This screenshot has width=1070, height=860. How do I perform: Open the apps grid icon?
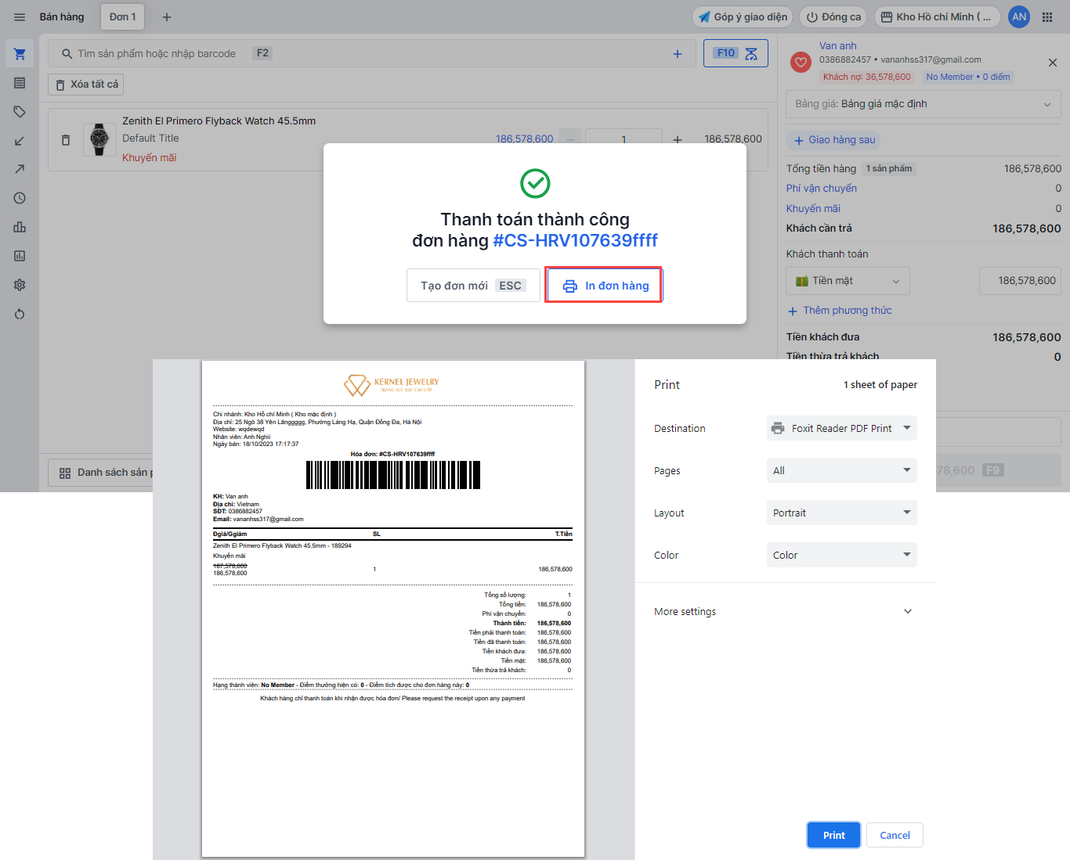pyautogui.click(x=1047, y=17)
